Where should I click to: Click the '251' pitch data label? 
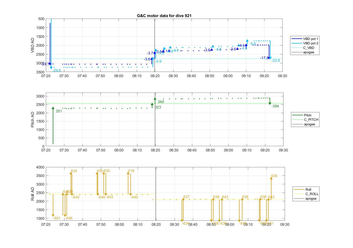[x=59, y=111]
